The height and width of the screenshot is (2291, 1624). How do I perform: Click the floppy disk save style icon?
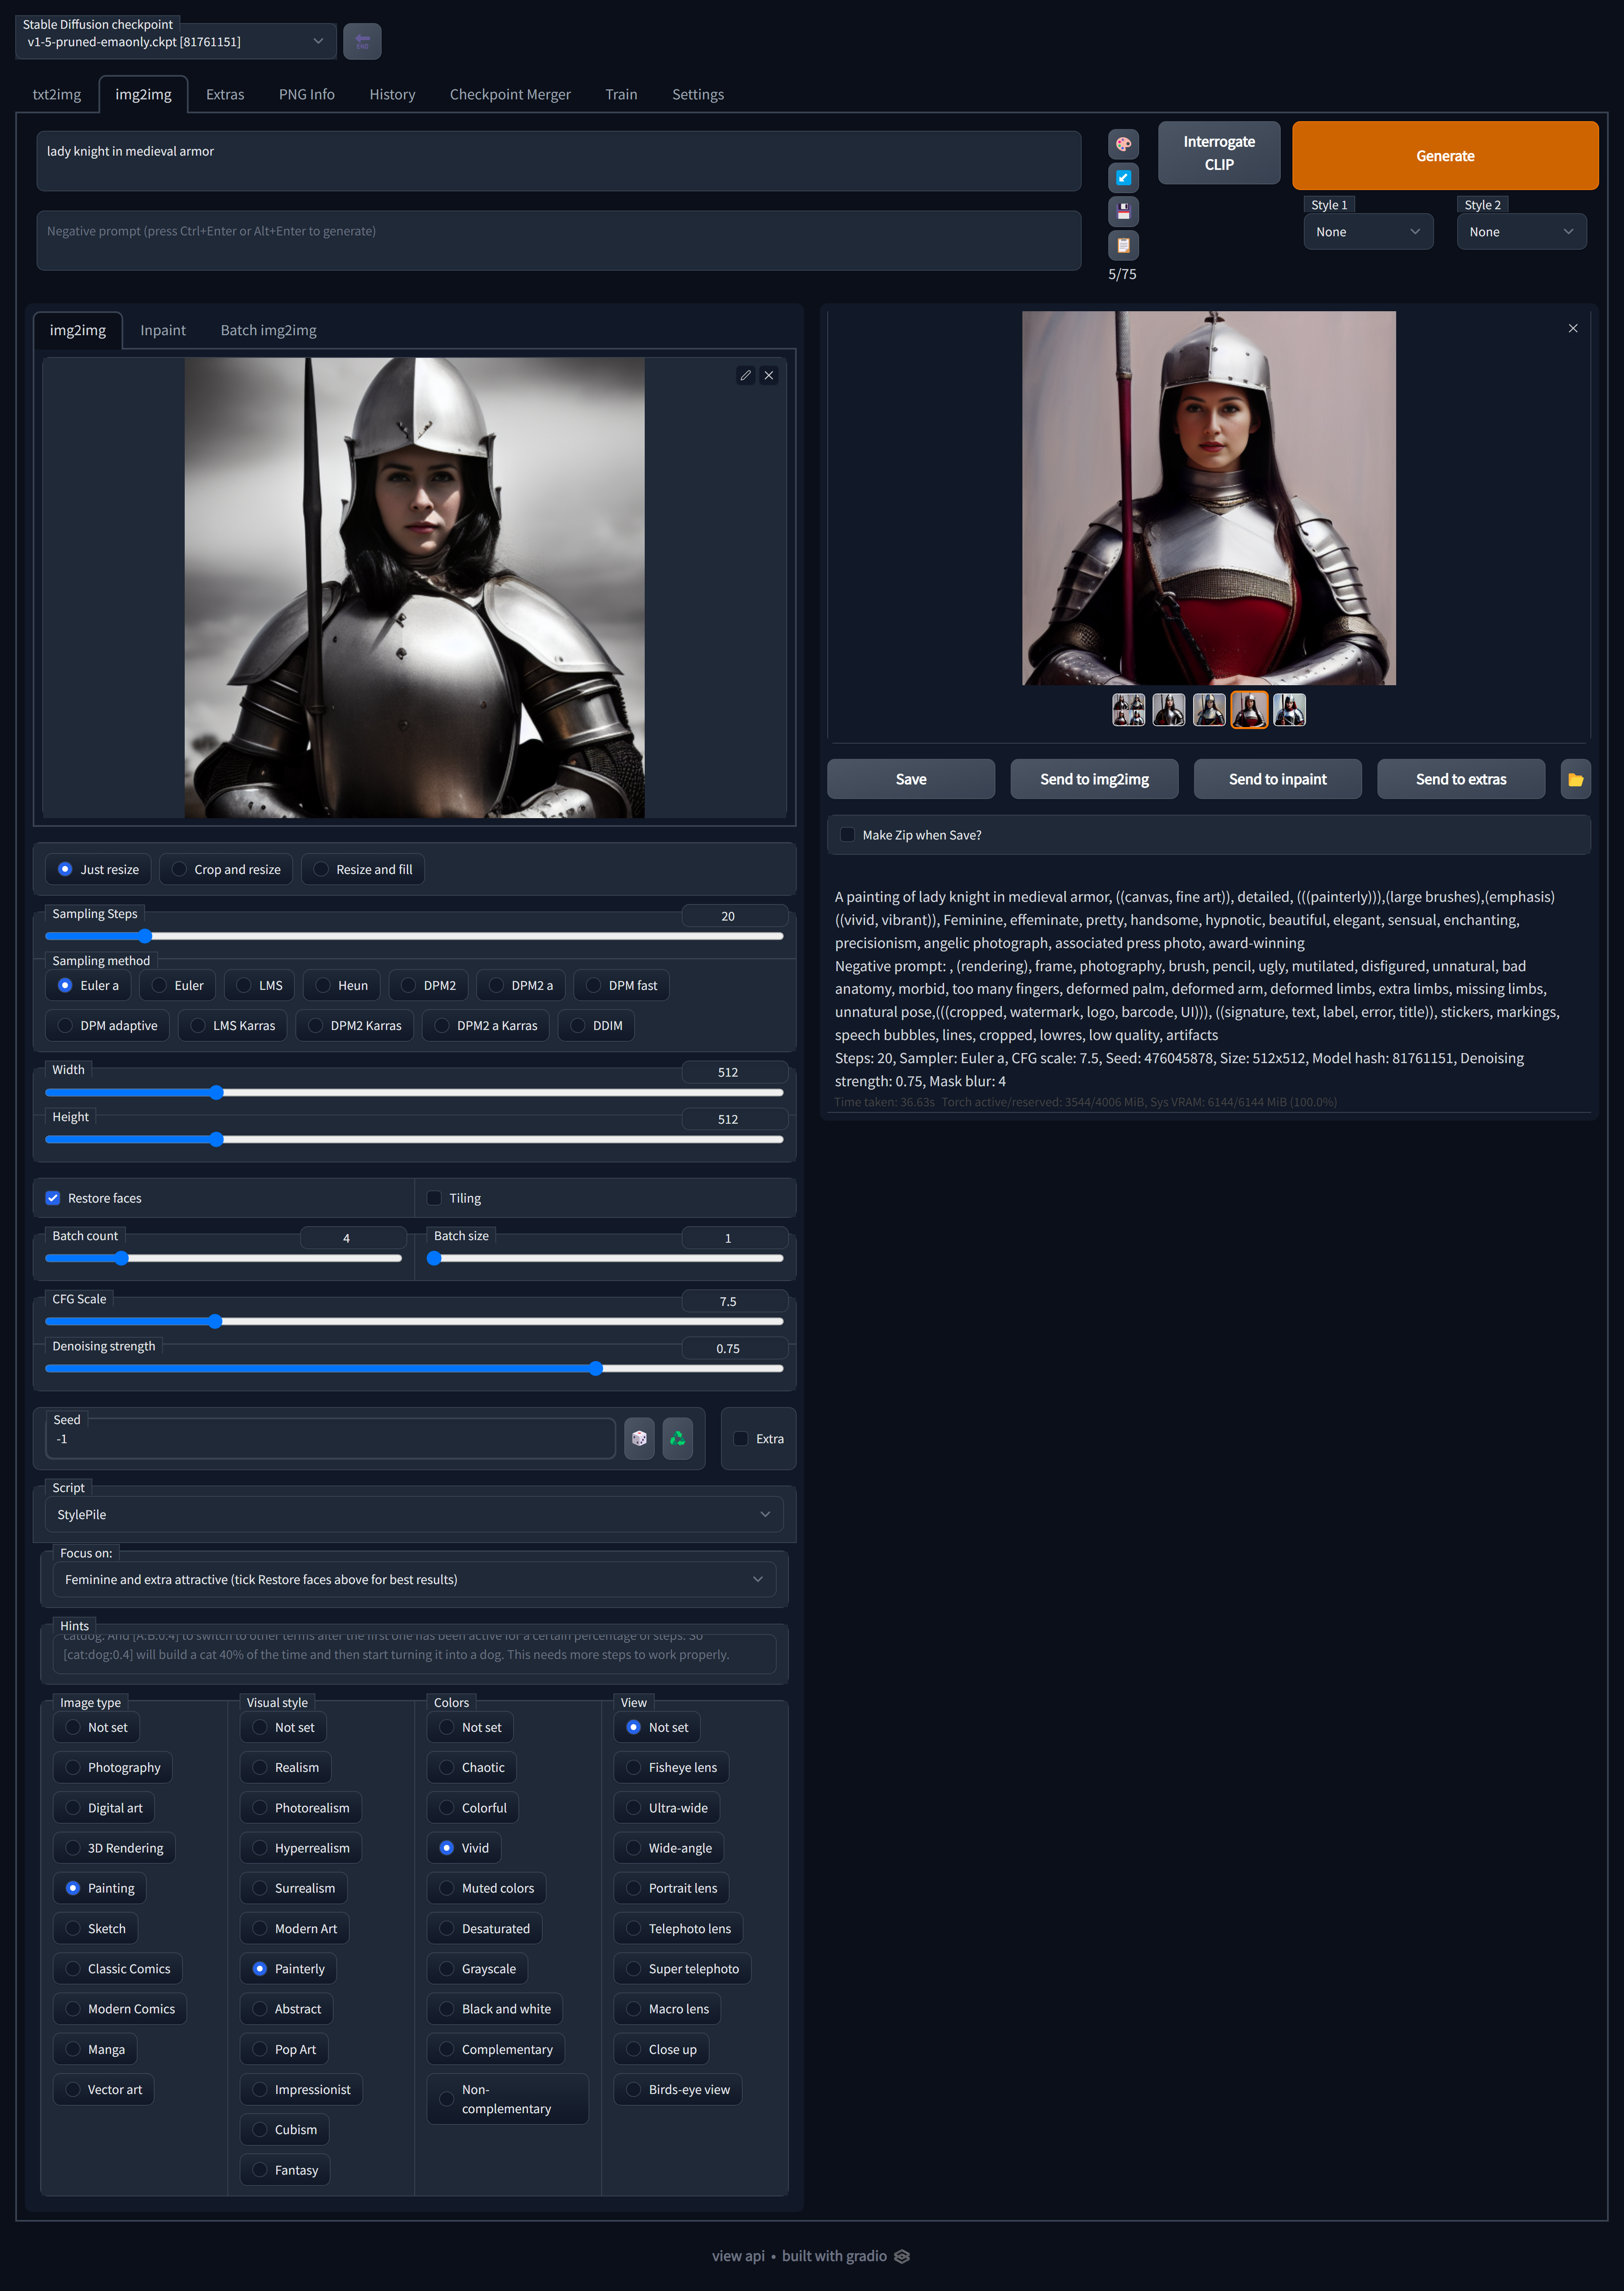[1123, 211]
